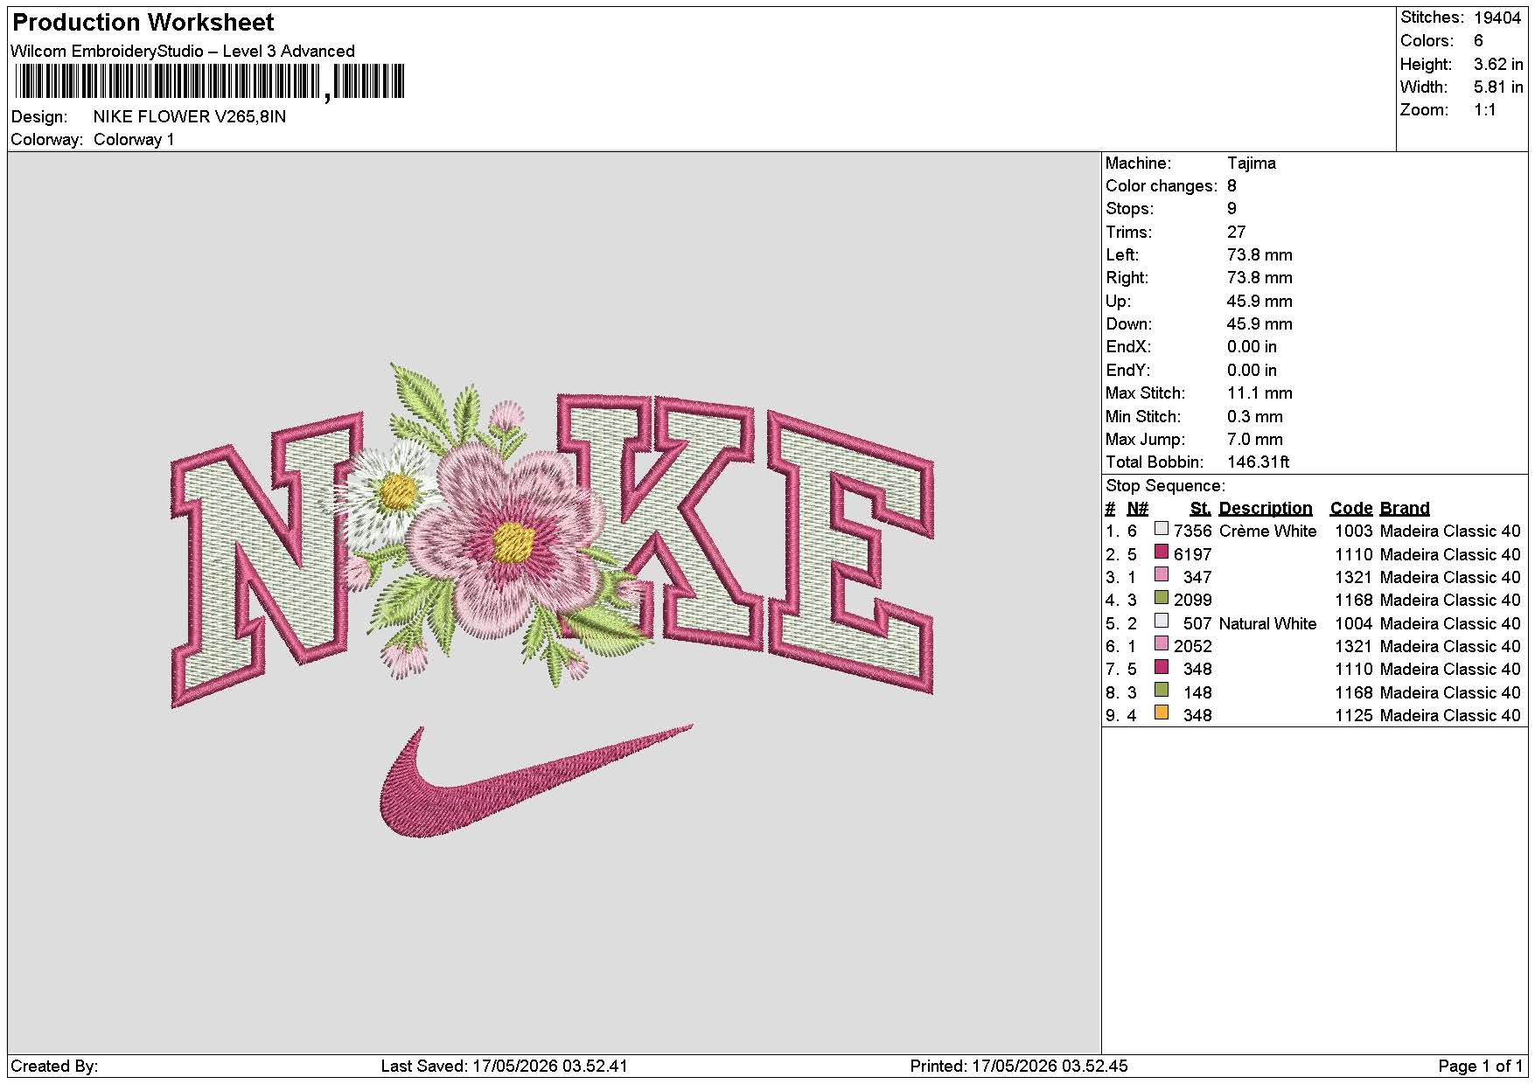
Task: Click the EndY value '0.00 in'
Action: click(1252, 371)
